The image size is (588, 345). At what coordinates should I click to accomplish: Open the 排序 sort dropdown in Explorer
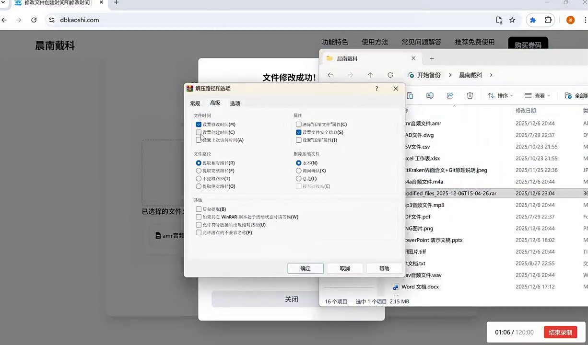500,96
